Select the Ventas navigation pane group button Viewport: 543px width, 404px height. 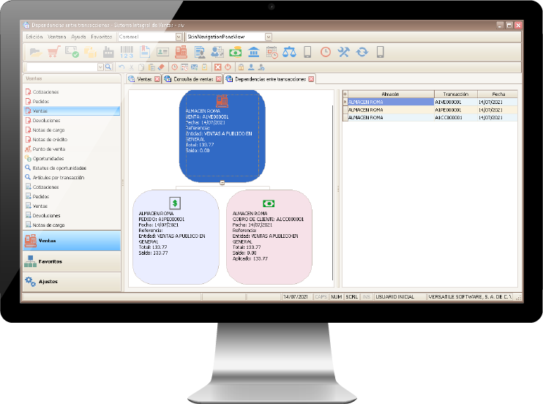pos(72,241)
